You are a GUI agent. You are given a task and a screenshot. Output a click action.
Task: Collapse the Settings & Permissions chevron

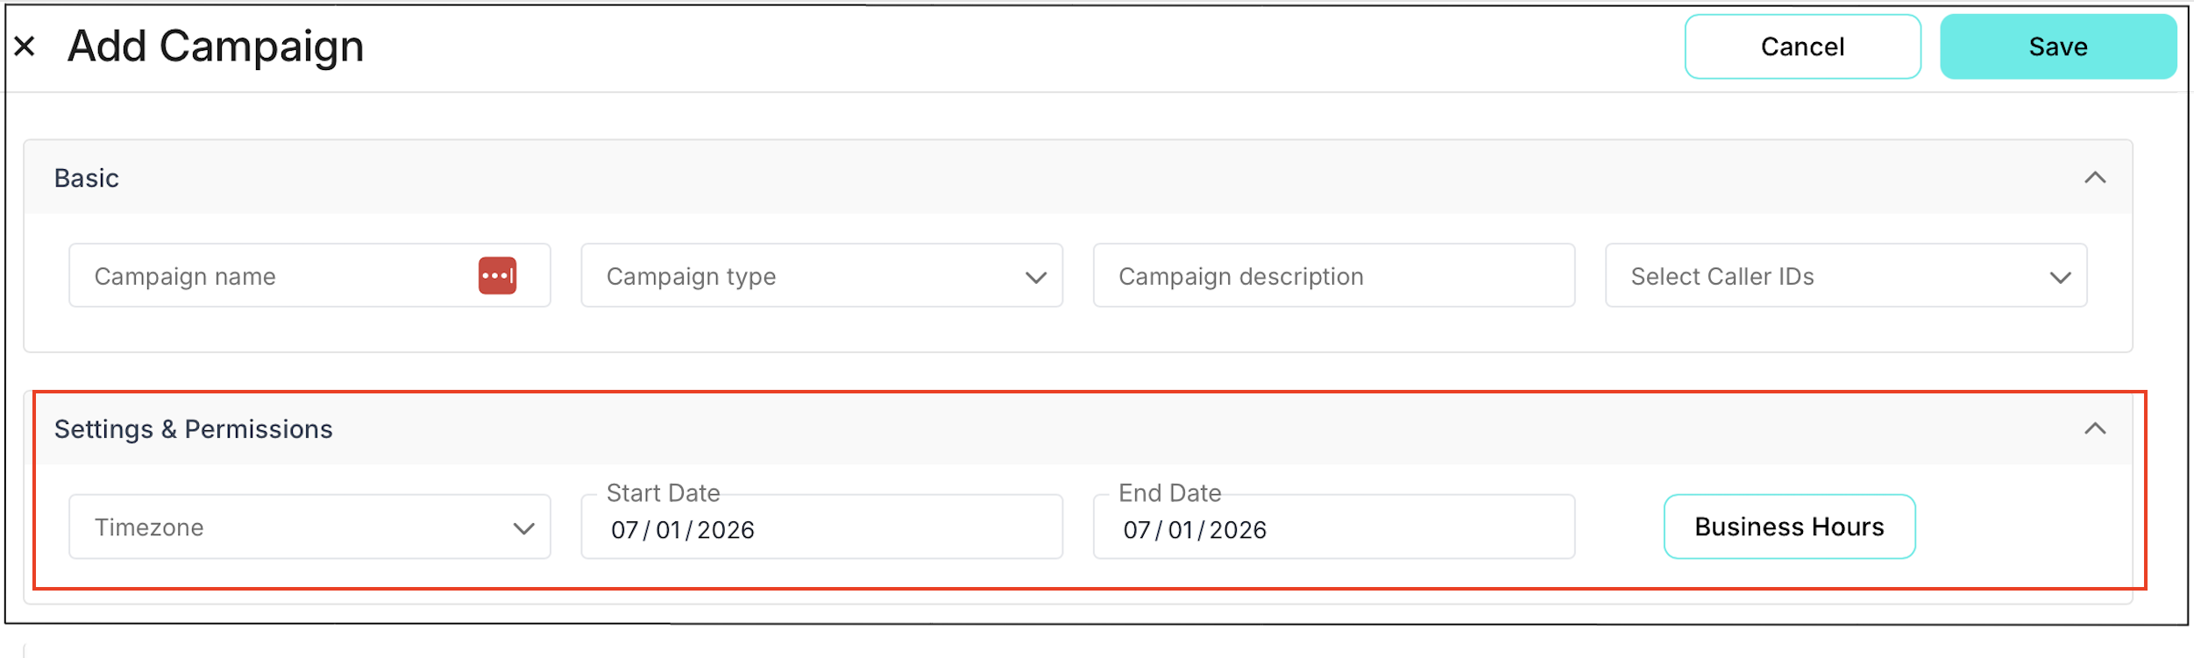2094,428
